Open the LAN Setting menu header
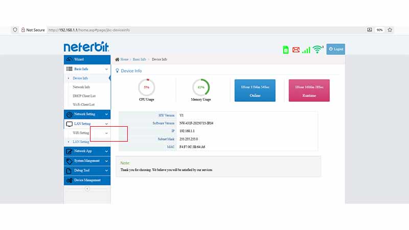This screenshot has height=230, width=409. point(87,124)
